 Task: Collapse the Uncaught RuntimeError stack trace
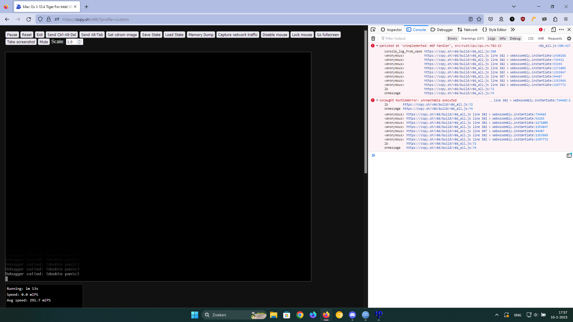pos(377,100)
